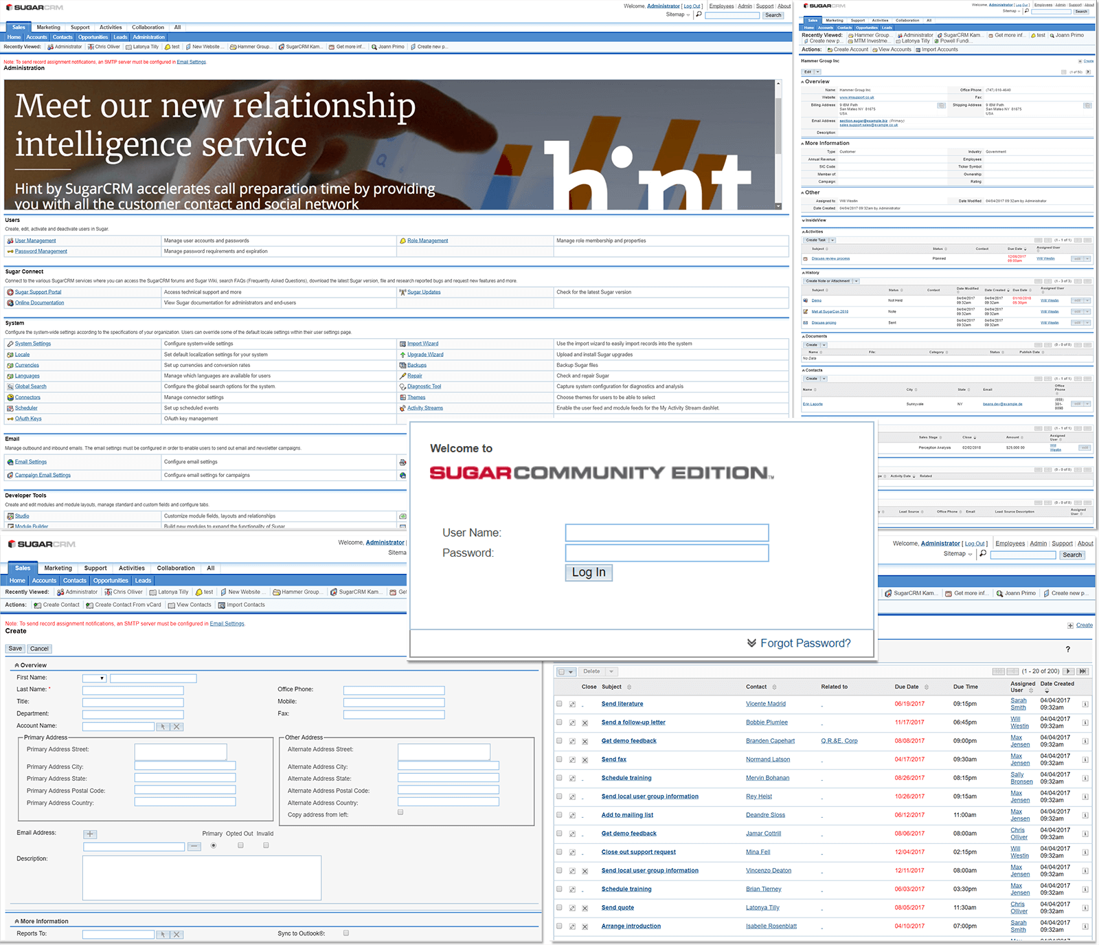Click the Sugar Updates icon

pos(403,292)
